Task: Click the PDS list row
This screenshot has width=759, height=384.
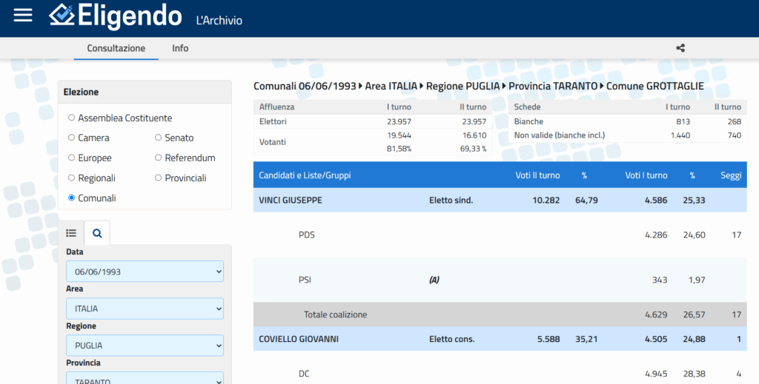Action: click(x=500, y=235)
